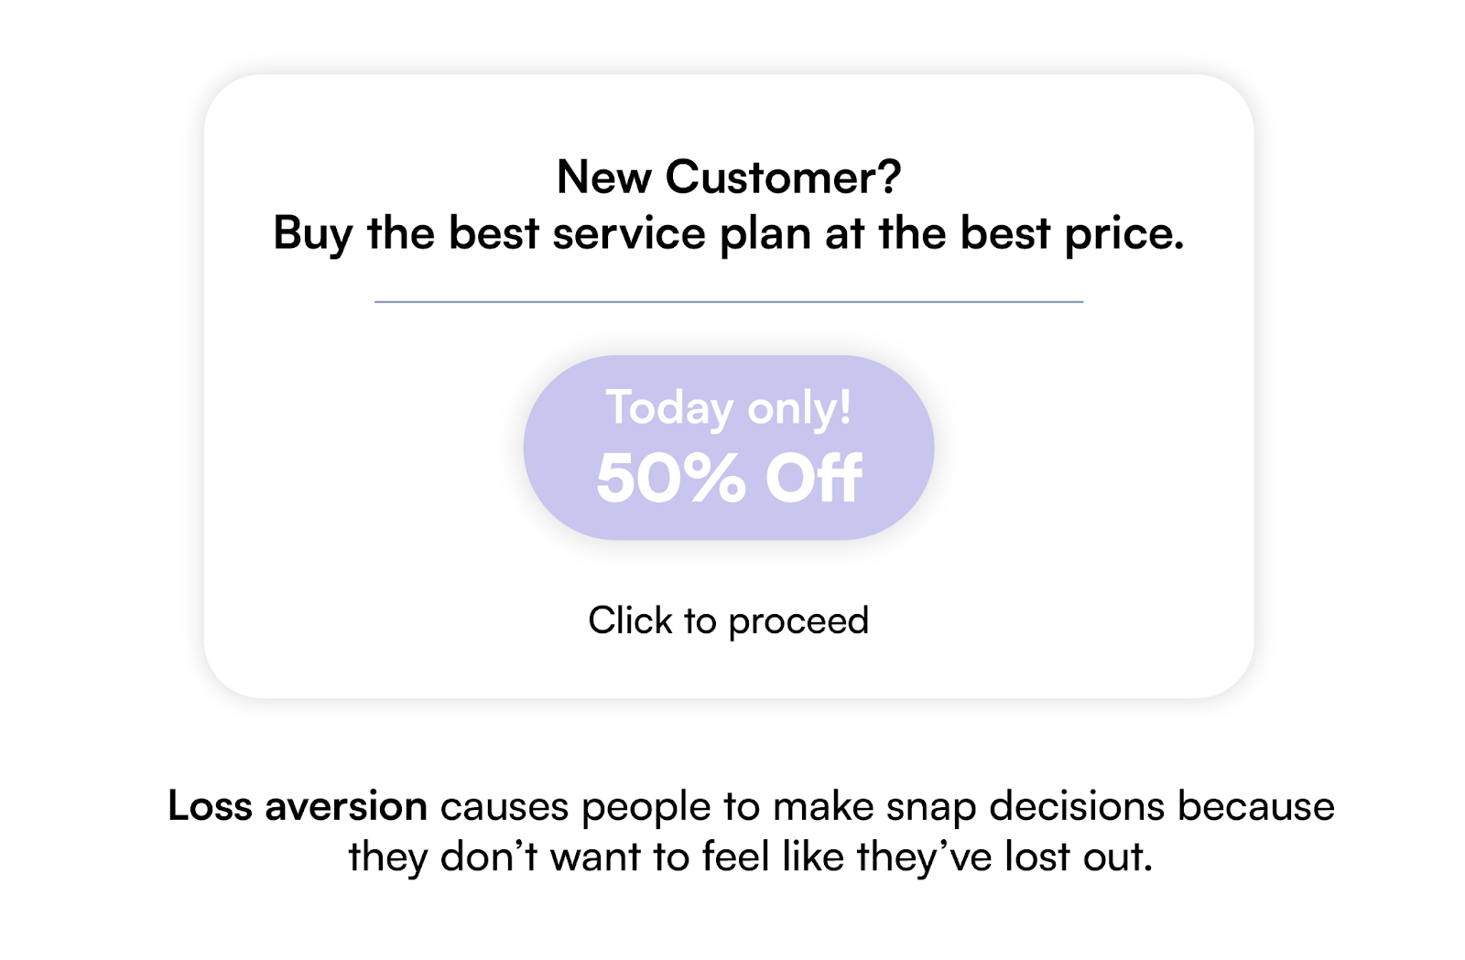Click the '50% Off' text in the button
Image resolution: width=1465 pixels, height=960 pixels.
click(x=729, y=478)
